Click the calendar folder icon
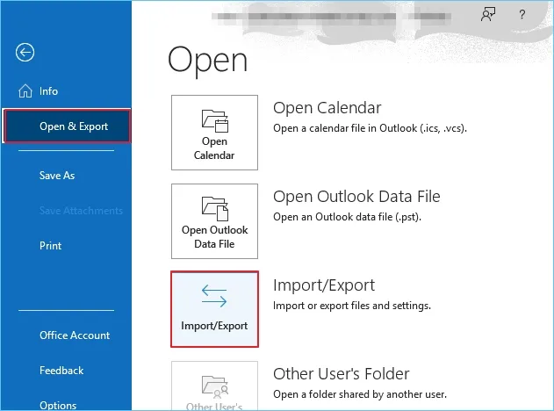The height and width of the screenshot is (411, 554). tap(215, 121)
